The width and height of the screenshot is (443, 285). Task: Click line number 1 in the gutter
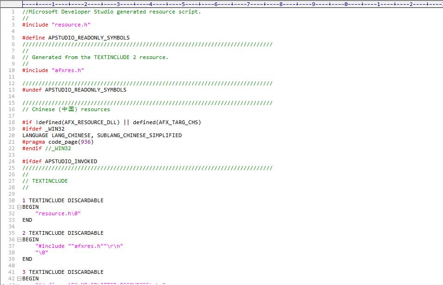(13, 12)
